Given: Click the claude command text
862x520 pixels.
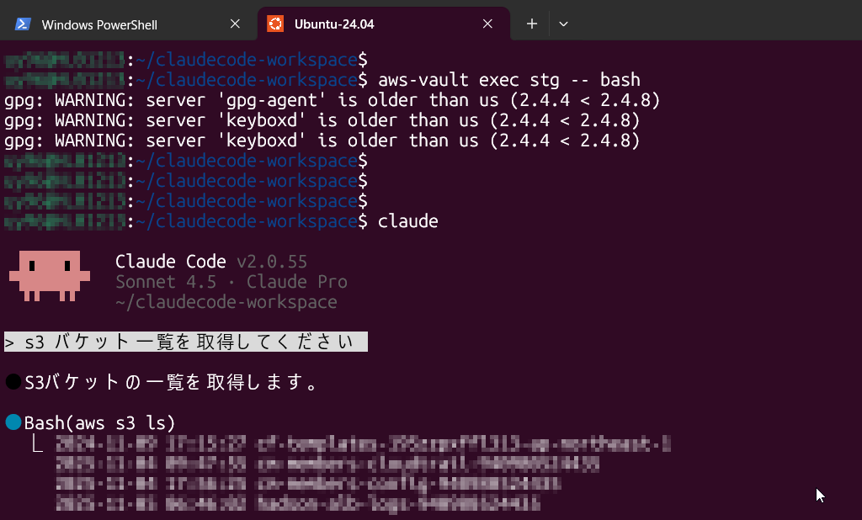Looking at the screenshot, I should (x=408, y=220).
